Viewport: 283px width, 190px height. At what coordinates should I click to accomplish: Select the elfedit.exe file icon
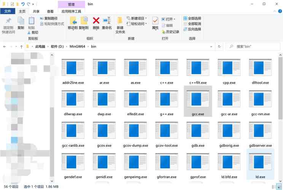click(135, 99)
